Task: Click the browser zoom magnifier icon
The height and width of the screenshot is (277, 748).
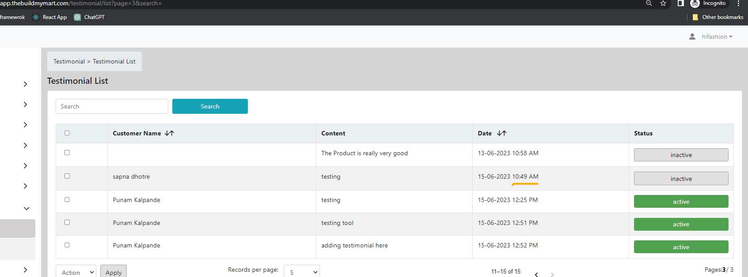Action: 649,3
